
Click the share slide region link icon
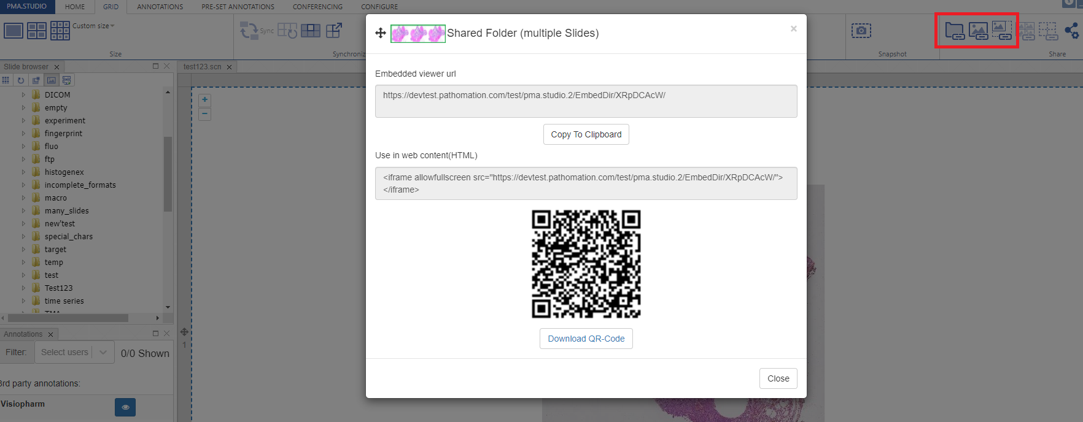1002,31
